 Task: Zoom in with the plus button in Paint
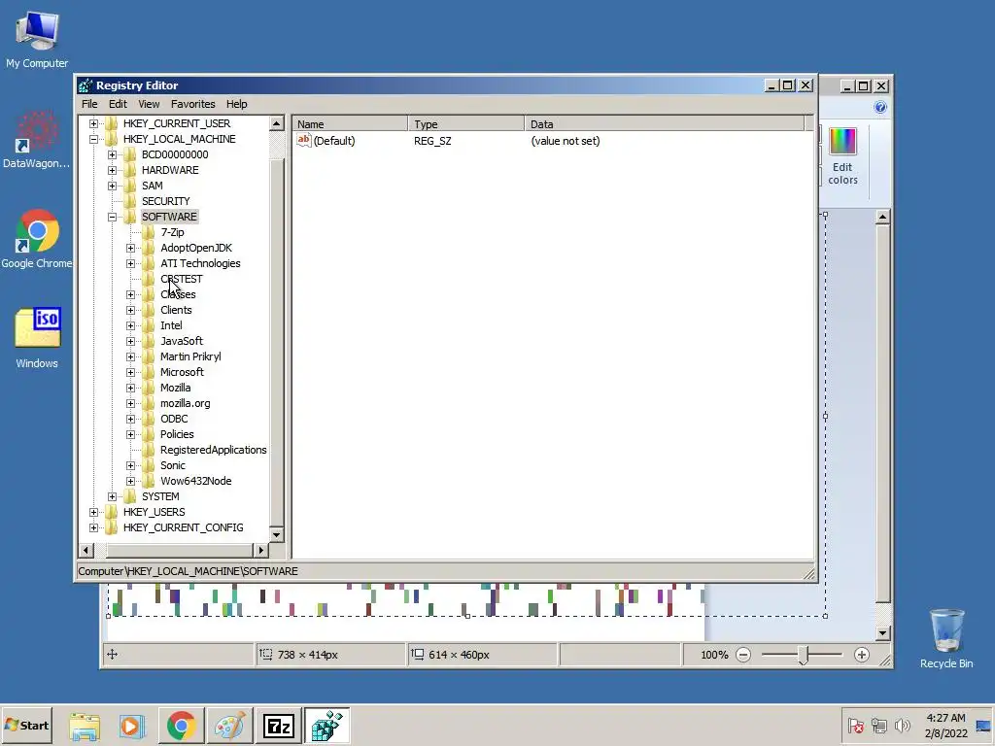[861, 655]
